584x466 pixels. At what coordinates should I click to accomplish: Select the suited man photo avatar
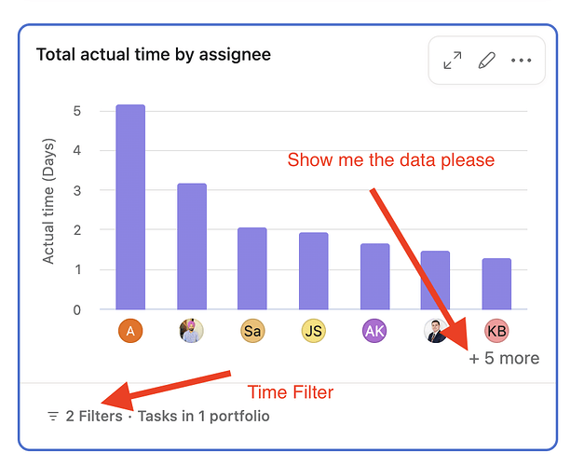(436, 331)
